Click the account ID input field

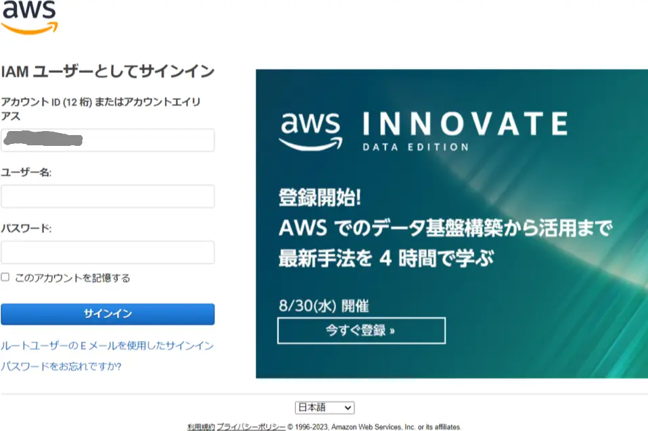point(108,140)
